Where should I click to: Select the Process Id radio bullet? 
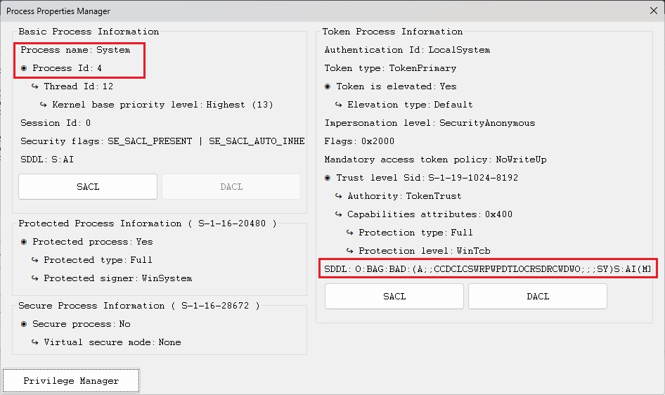(x=25, y=68)
